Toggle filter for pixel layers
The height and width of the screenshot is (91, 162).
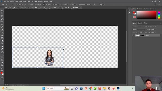143,27
